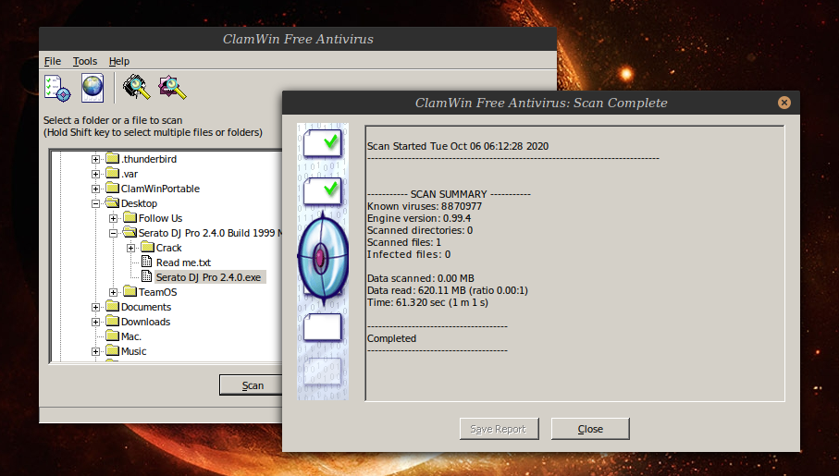Select the .thunderbird folder icon
The height and width of the screenshot is (476, 839).
coord(112,158)
